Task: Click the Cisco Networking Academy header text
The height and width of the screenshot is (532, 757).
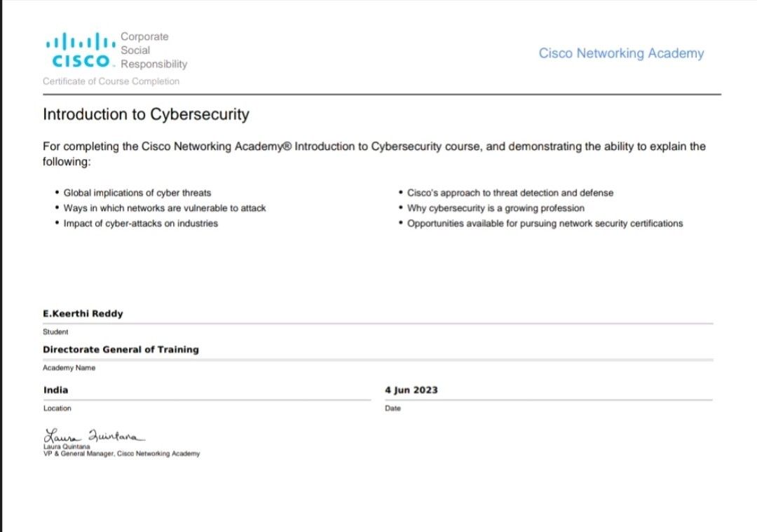Action: [621, 53]
